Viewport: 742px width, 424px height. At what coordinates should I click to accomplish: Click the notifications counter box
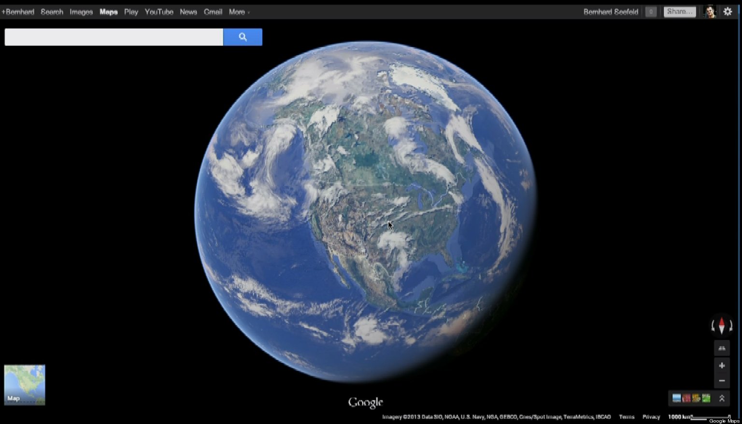651,12
